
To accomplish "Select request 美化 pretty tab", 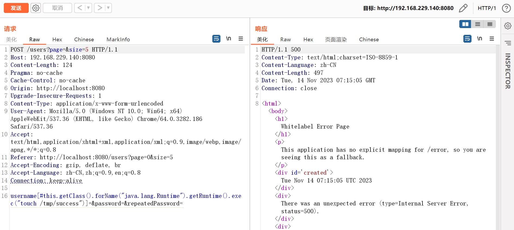I will click(11, 39).
